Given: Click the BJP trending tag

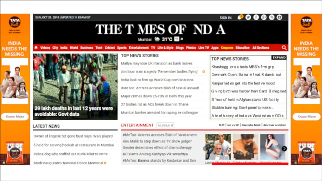Looking at the screenshot, I should tap(222, 125).
